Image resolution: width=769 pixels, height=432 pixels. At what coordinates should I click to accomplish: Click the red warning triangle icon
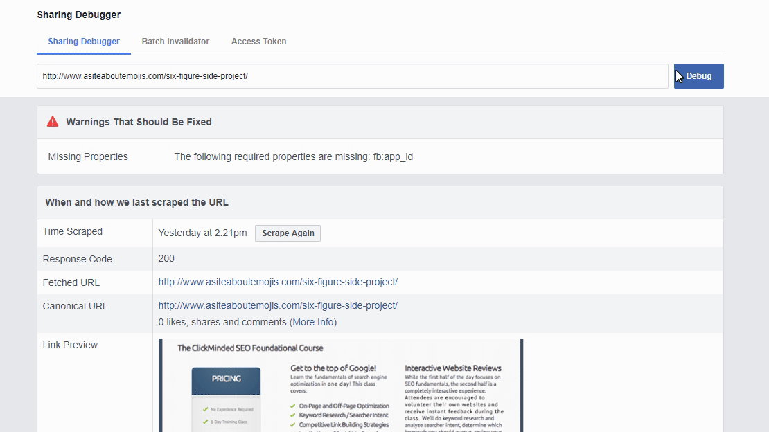tap(53, 122)
